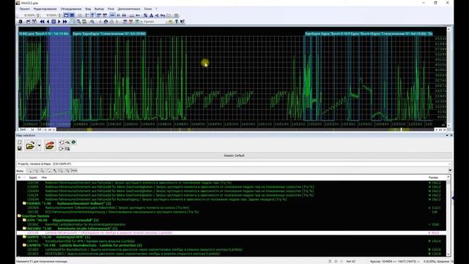Click the red open-folder icon in Map selection

[50, 146]
